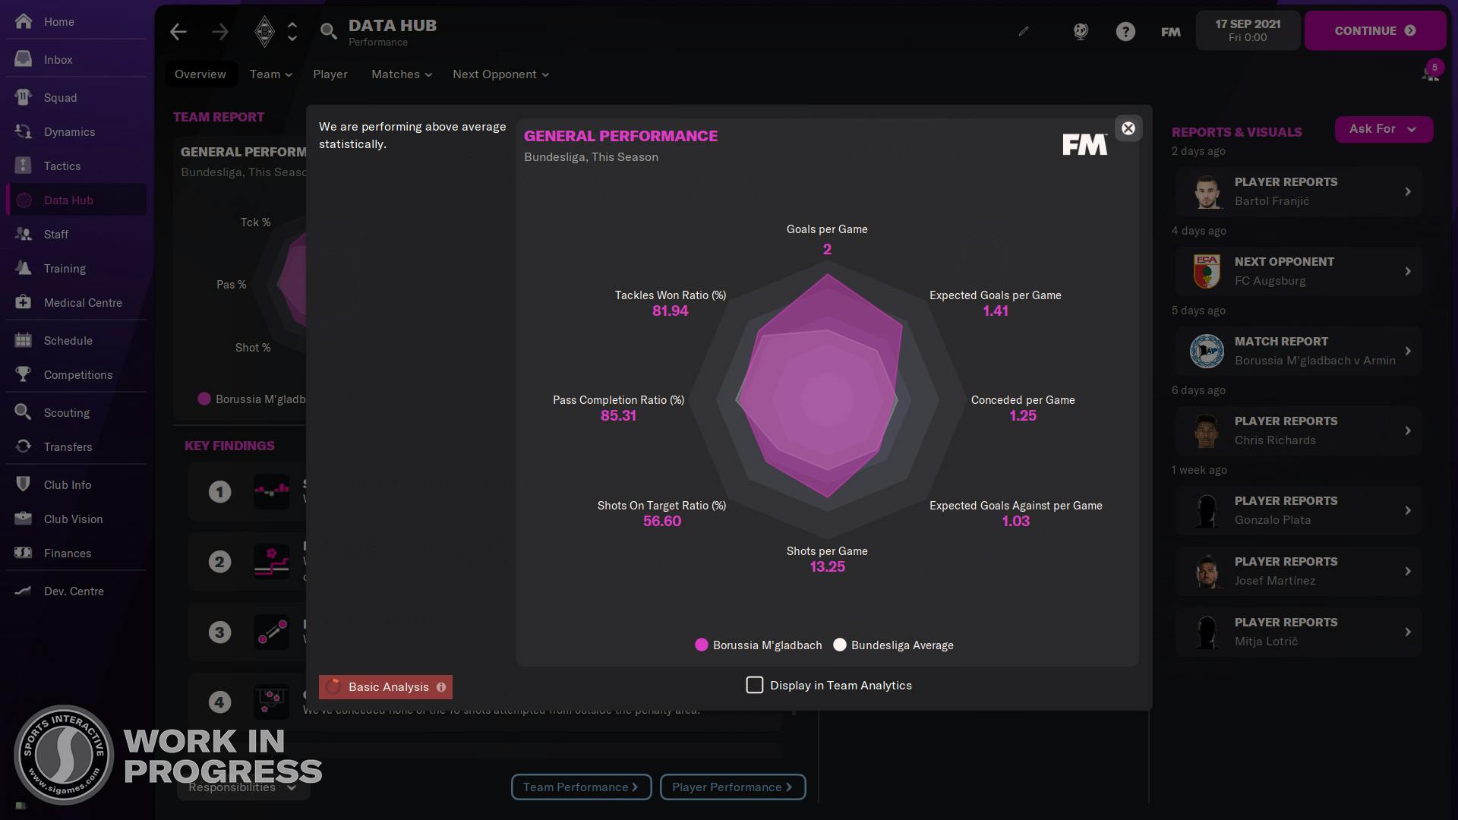Expand the Matches dropdown tab
This screenshot has height=820, width=1458.
click(x=402, y=74)
